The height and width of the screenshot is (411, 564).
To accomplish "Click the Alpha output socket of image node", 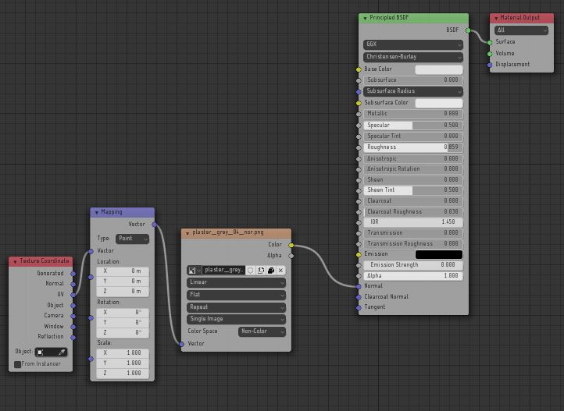I will click(291, 256).
